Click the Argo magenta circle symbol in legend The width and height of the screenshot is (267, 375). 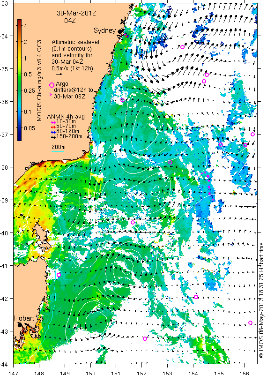point(52,85)
